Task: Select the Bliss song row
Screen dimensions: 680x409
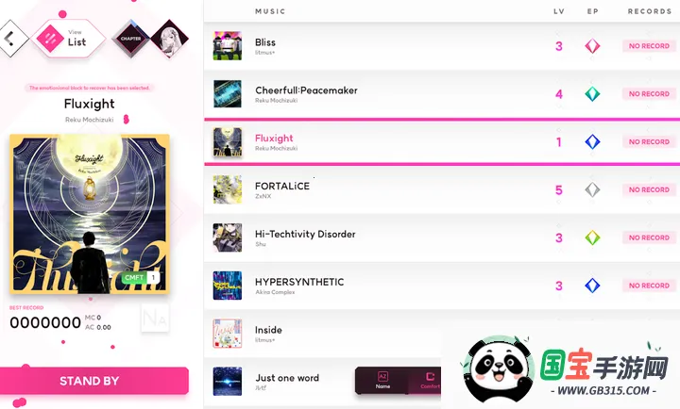Action: [x=442, y=46]
